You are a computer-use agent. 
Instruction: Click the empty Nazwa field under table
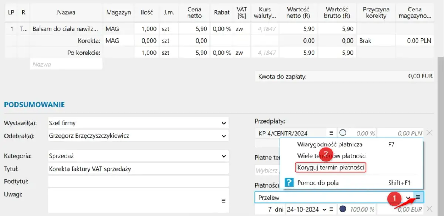66,64
